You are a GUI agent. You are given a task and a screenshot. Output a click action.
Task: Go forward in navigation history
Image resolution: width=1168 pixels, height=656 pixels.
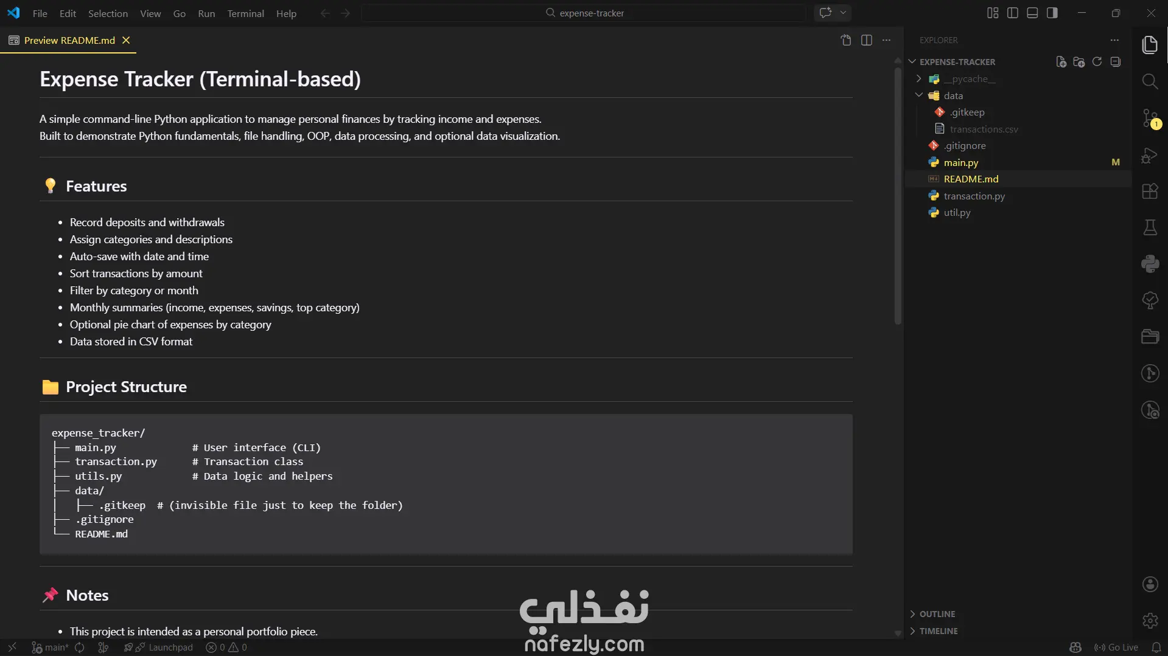pyautogui.click(x=346, y=13)
